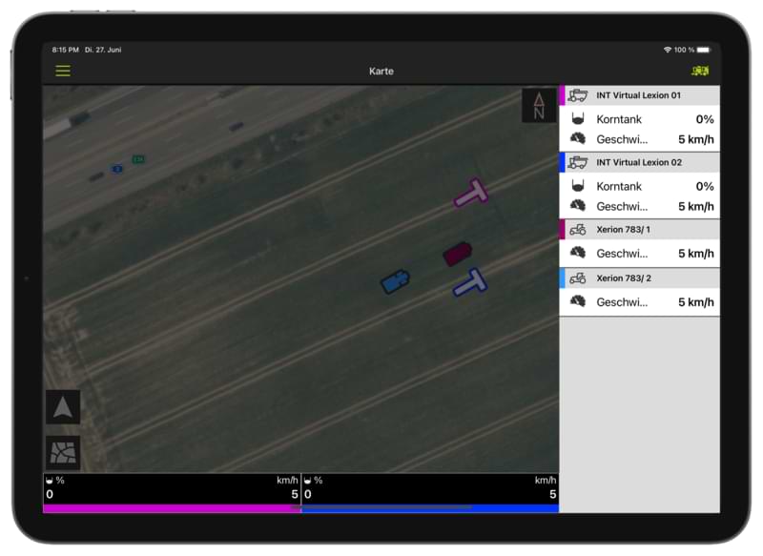Tap speed row under Xerion 783/ 1
This screenshot has width=763, height=556.
click(x=639, y=253)
